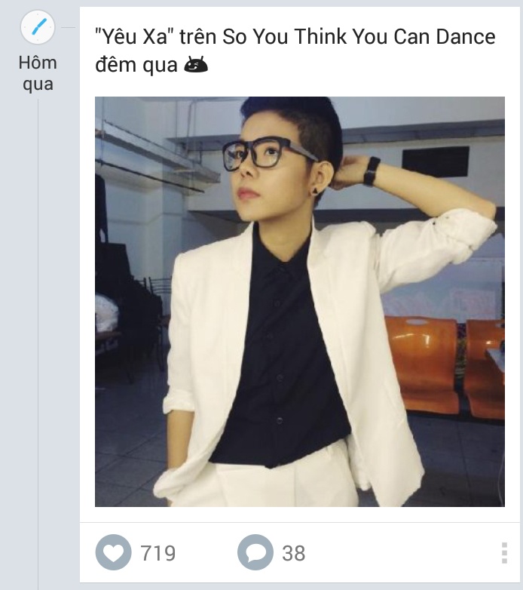Open the posted photo in full view
523x590 pixels.
tap(299, 301)
